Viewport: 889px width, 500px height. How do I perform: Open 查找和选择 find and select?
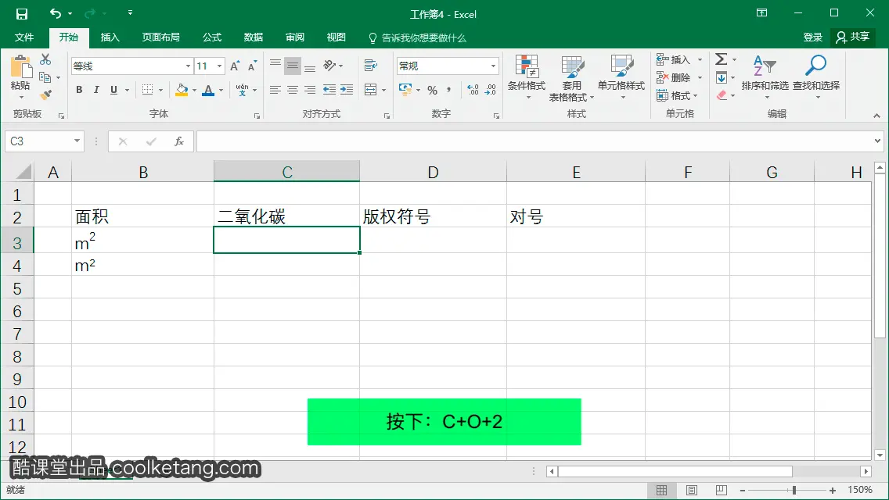[816, 77]
